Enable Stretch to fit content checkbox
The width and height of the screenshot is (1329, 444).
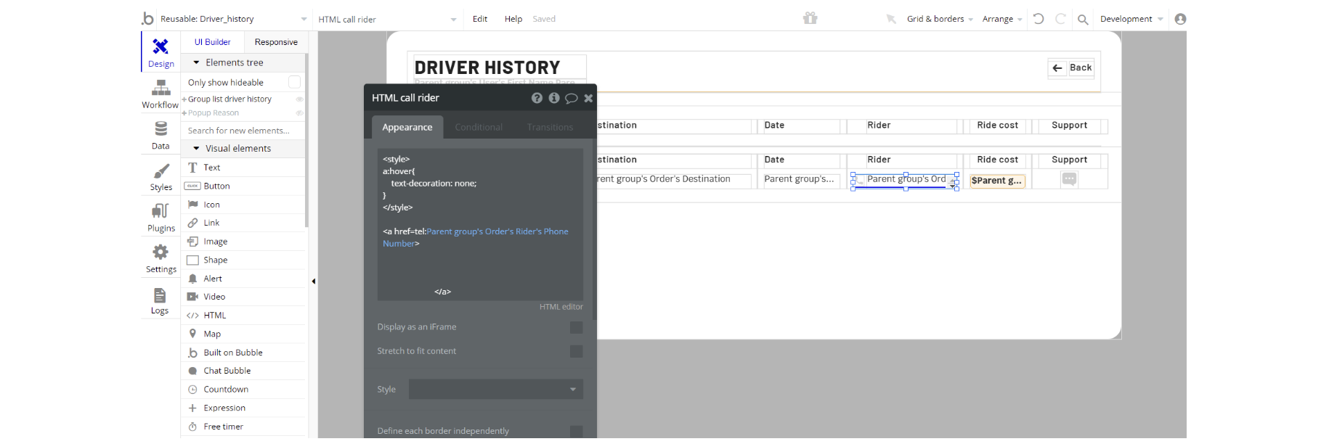[576, 351]
